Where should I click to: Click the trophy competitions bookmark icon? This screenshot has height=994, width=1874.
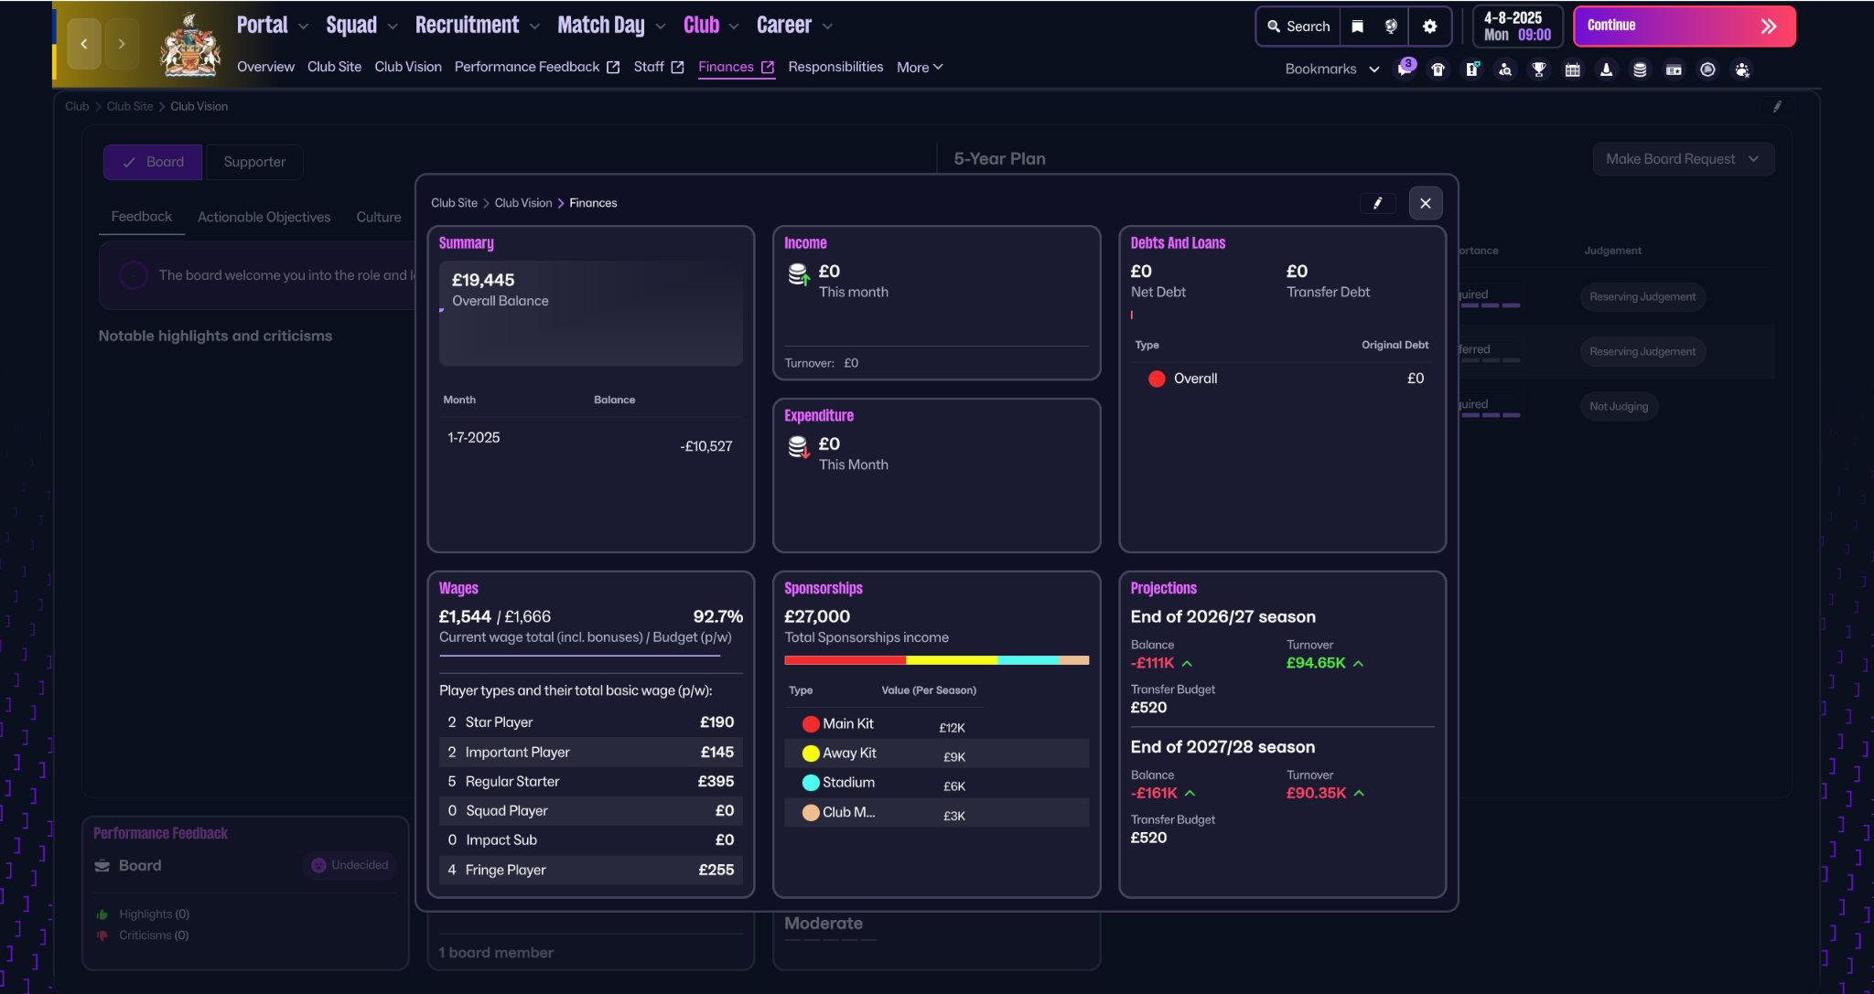pyautogui.click(x=1539, y=69)
